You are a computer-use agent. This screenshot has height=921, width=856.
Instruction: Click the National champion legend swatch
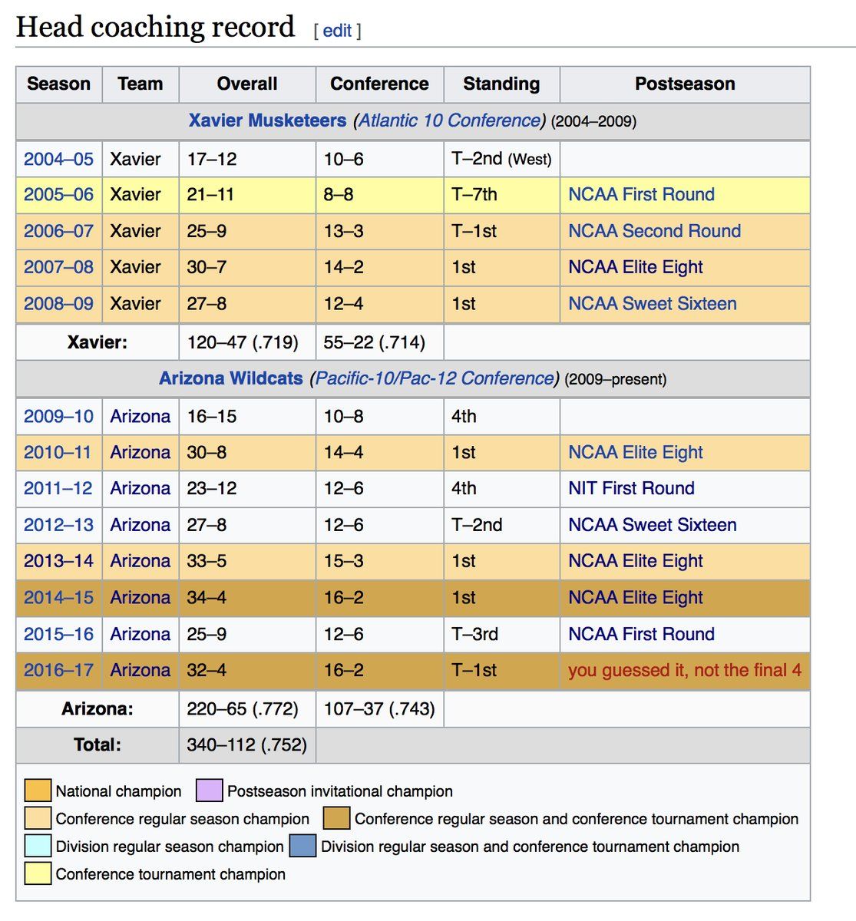click(x=38, y=791)
